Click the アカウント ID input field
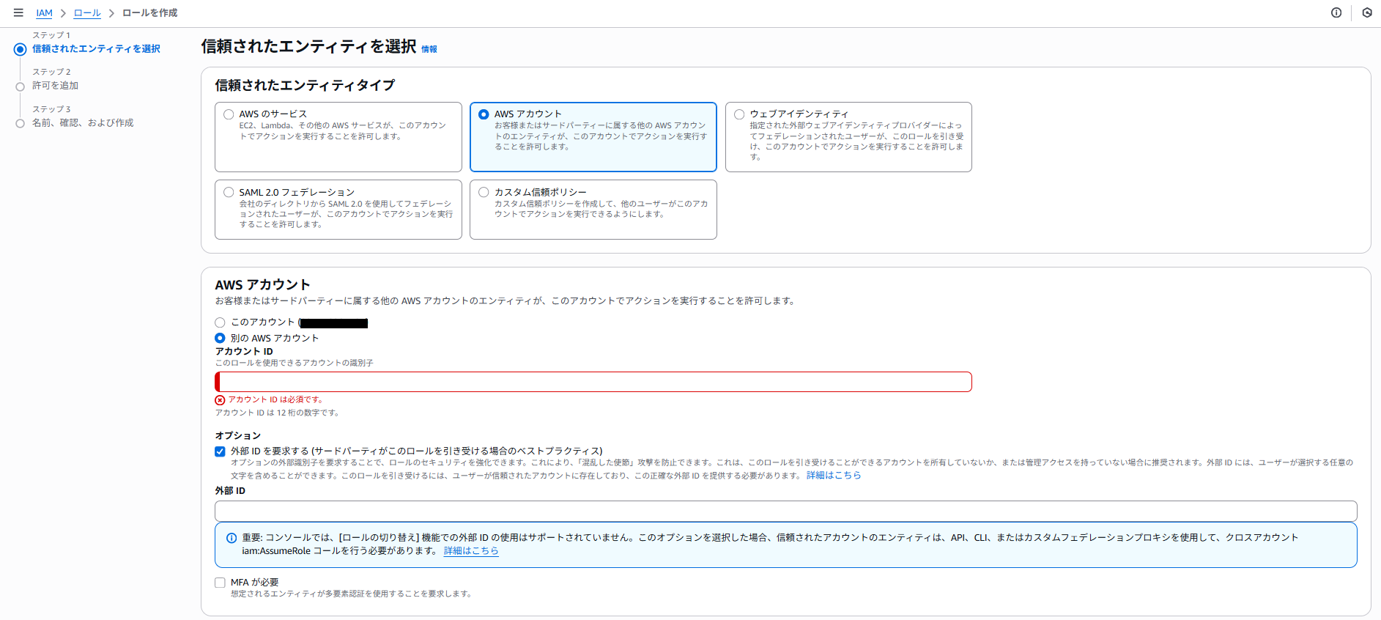Image resolution: width=1381 pixels, height=620 pixels. tap(593, 382)
